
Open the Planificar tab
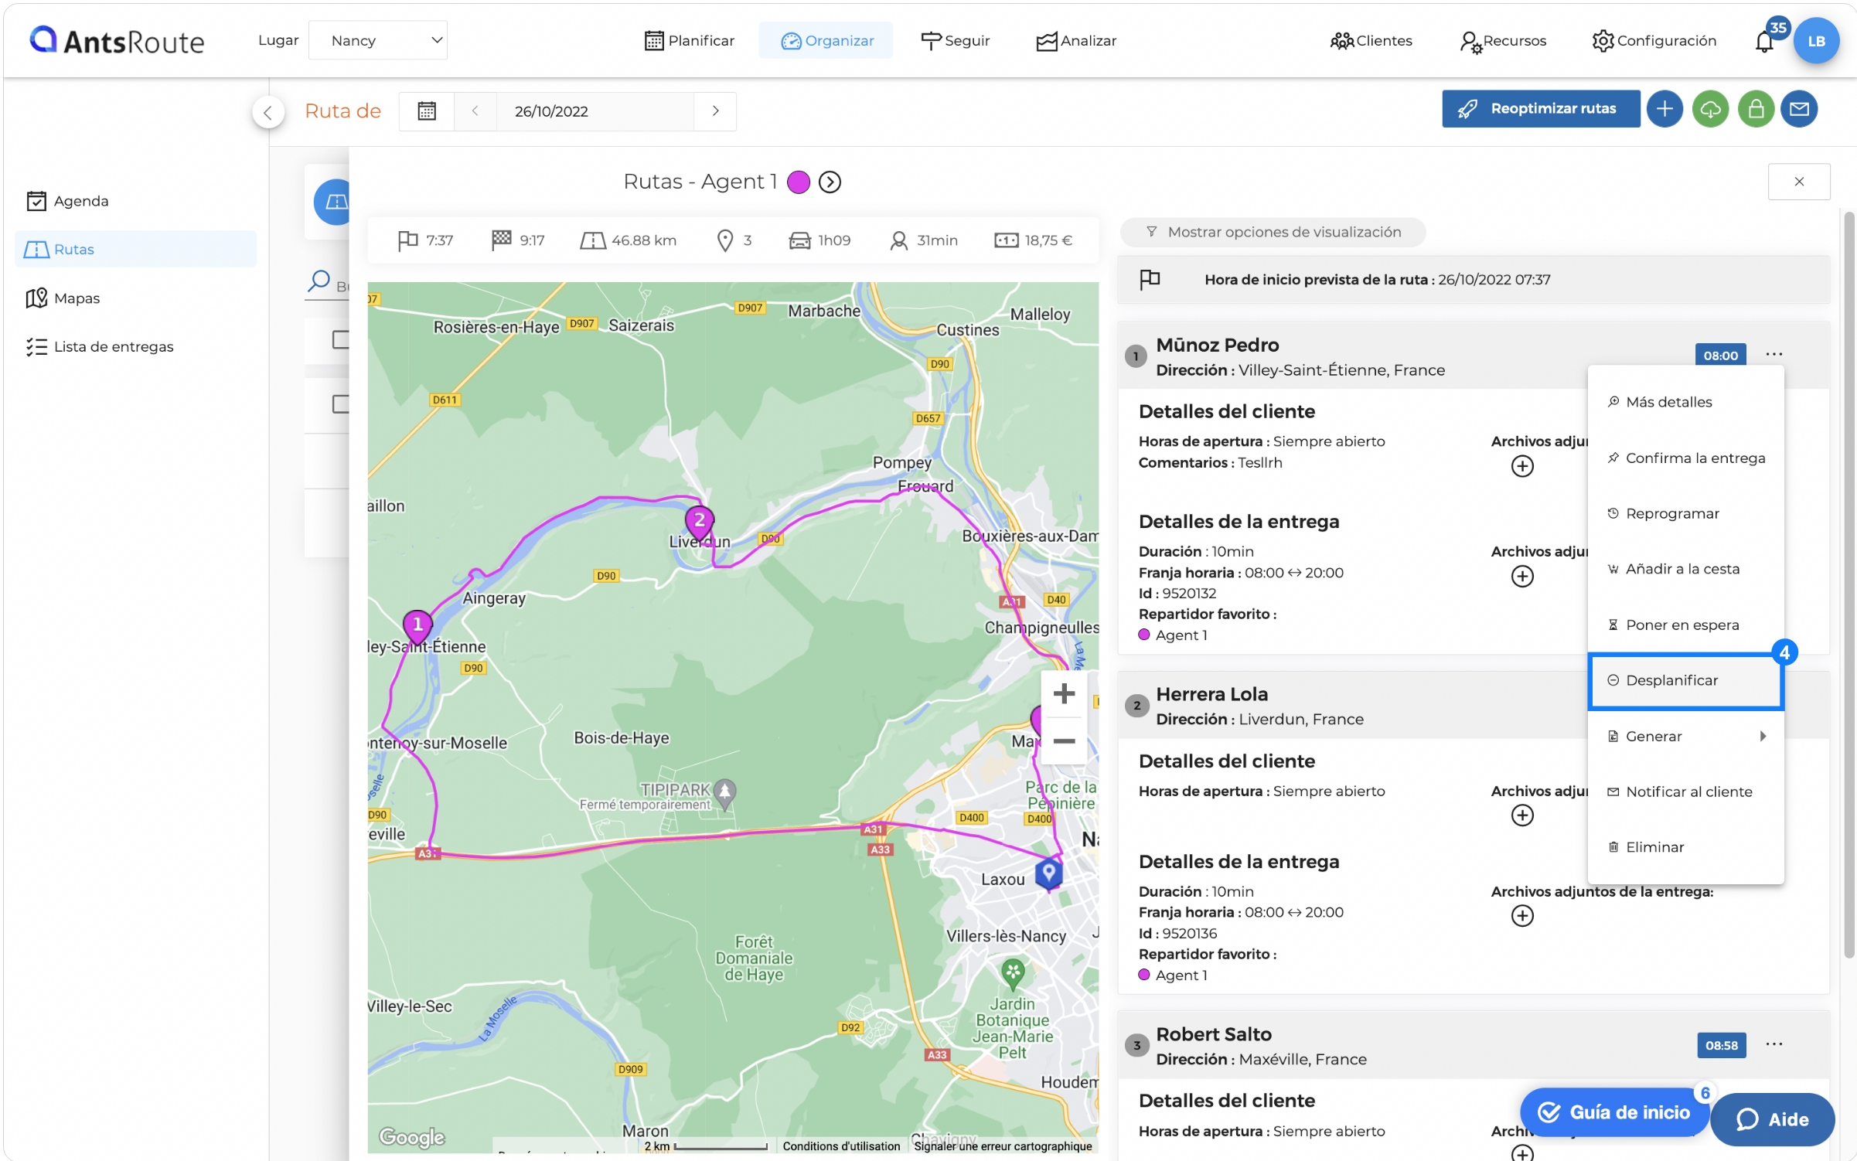point(689,40)
